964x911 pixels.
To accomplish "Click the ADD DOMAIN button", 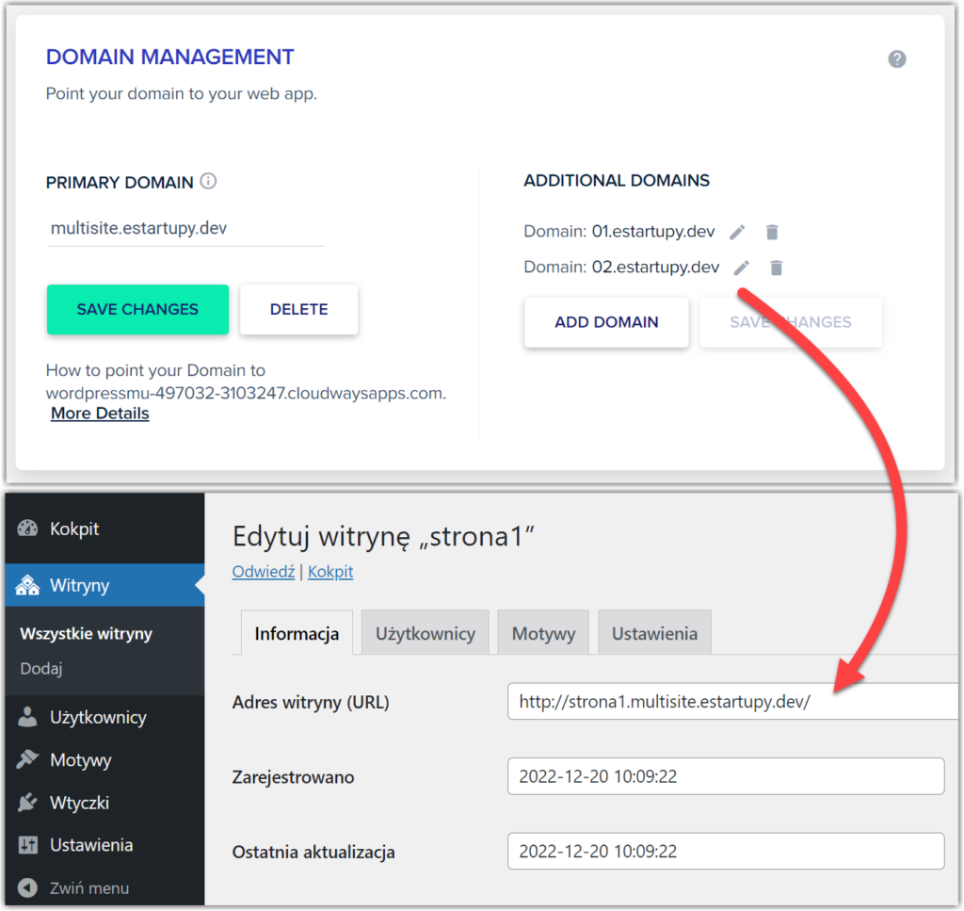I will [606, 322].
